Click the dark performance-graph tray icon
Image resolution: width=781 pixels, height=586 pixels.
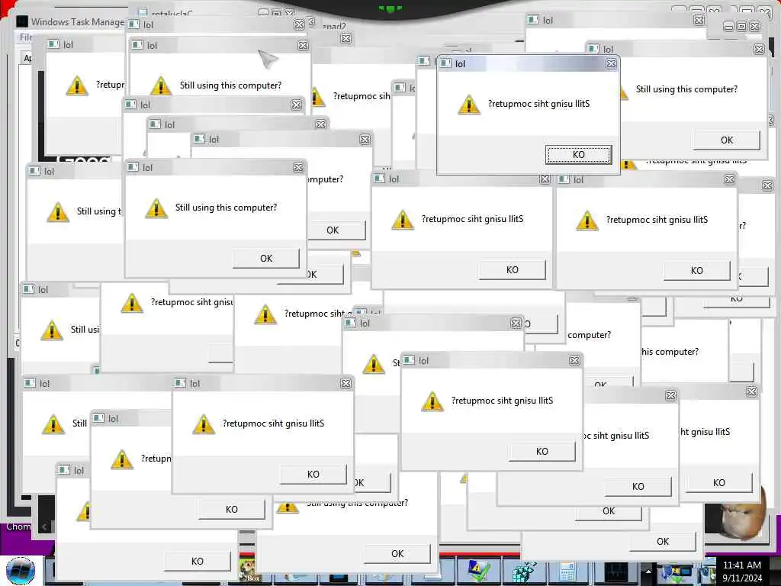tap(616, 572)
